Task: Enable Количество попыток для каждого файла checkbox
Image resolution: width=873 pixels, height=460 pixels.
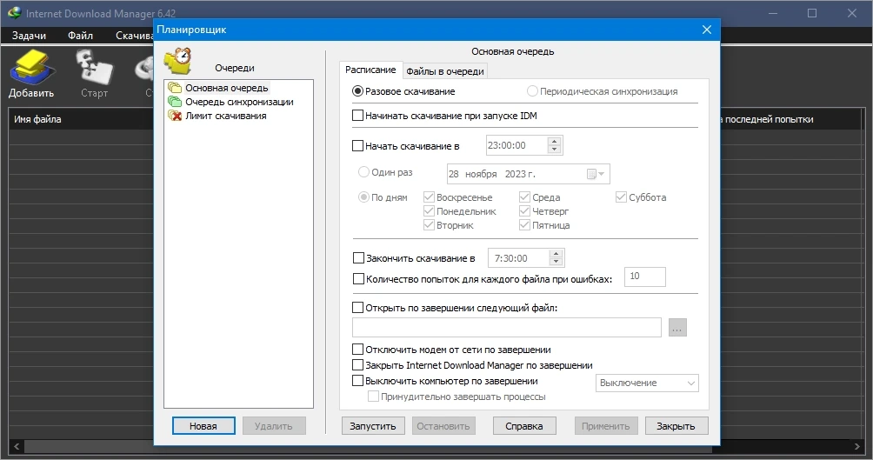Action: tap(358, 279)
